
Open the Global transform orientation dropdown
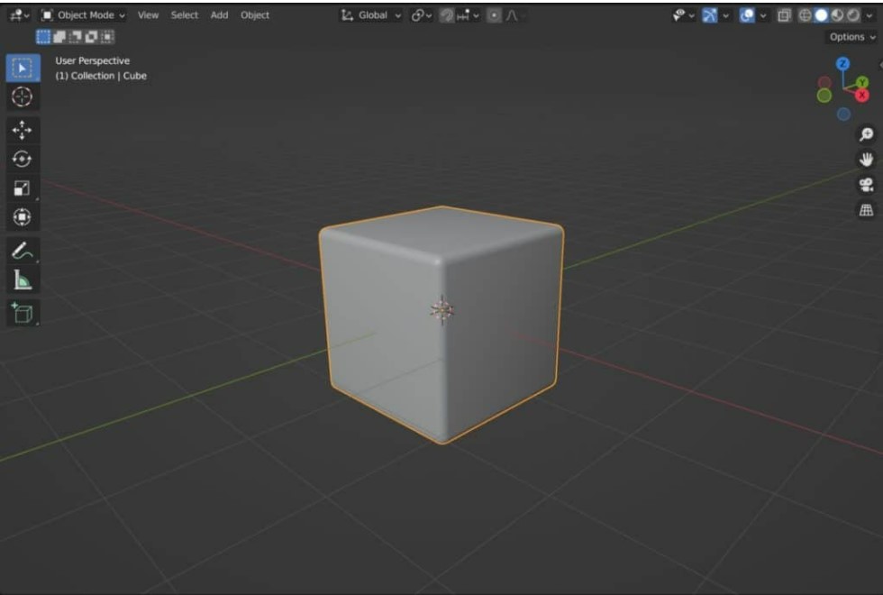tap(374, 14)
